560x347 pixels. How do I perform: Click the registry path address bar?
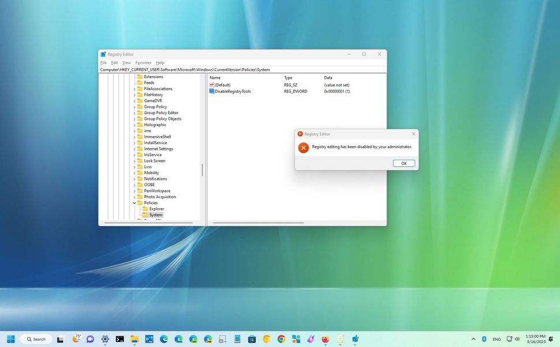pos(242,69)
